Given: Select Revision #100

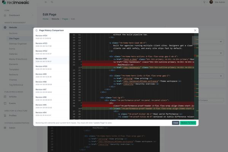Looking at the screenshot, I should point(51,68).
